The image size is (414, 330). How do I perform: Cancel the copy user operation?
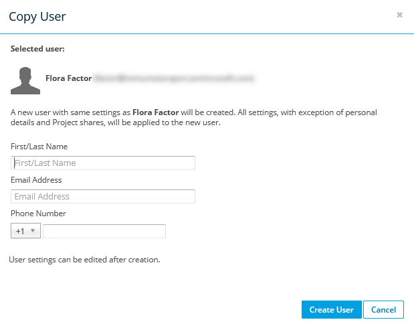click(384, 310)
